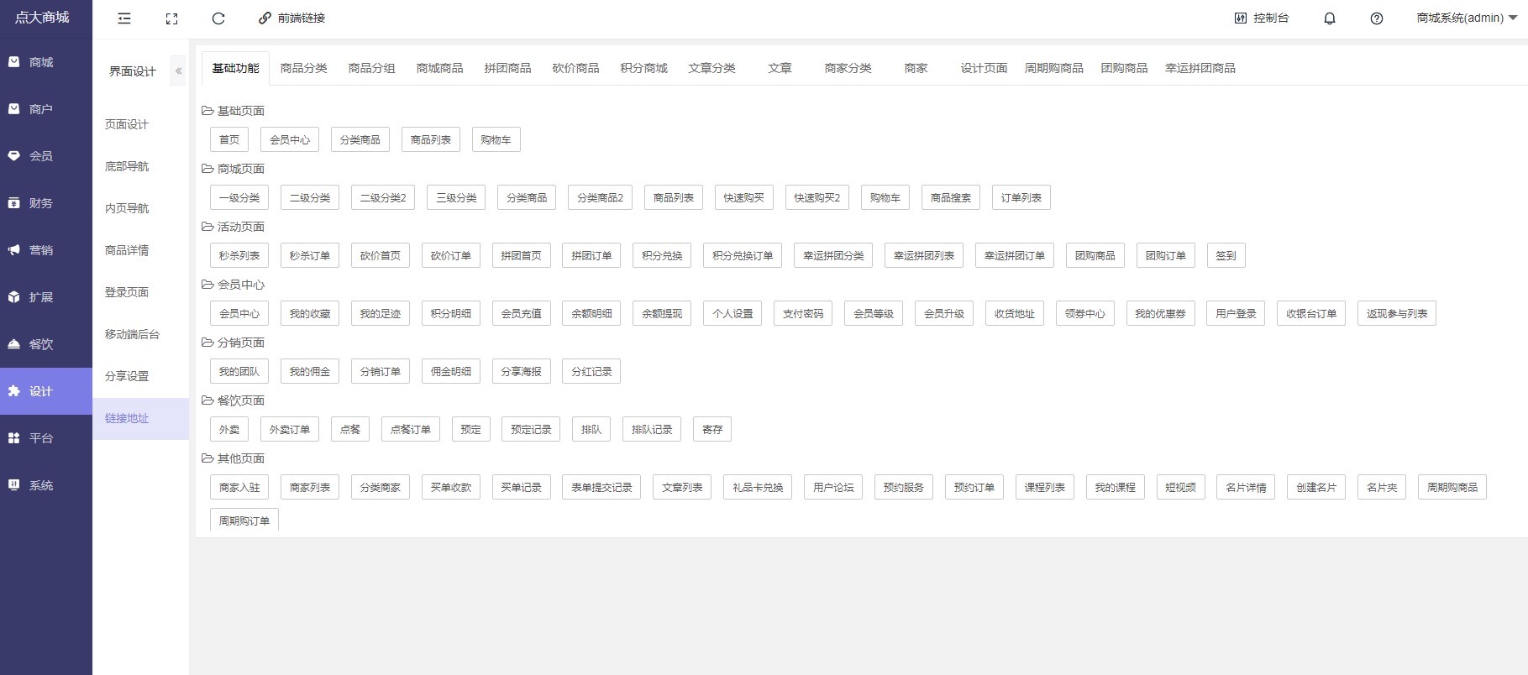Click the 短视频 button
Viewport: 1528px width, 675px height.
[1181, 487]
